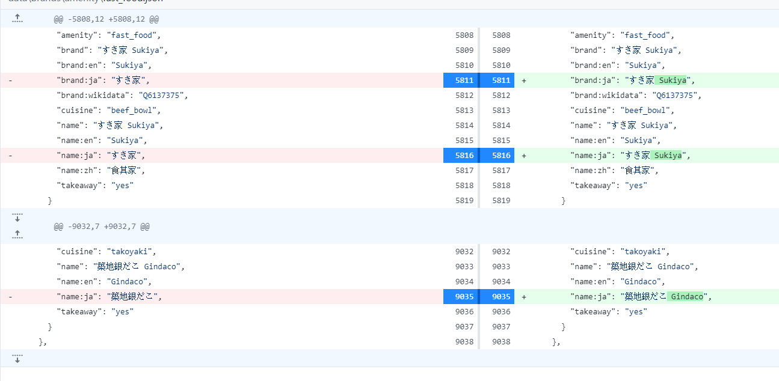Click modified-side highlighted line number 9035
This screenshot has height=381, width=779.
[x=497, y=296]
